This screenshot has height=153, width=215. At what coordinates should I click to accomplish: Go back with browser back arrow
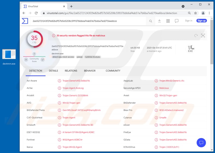(24, 13)
